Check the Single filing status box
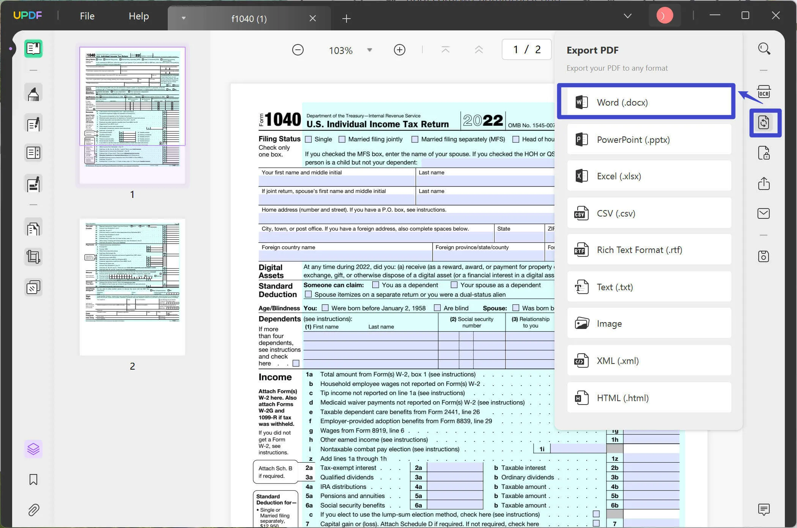Viewport: 797px width, 528px height. click(x=308, y=139)
